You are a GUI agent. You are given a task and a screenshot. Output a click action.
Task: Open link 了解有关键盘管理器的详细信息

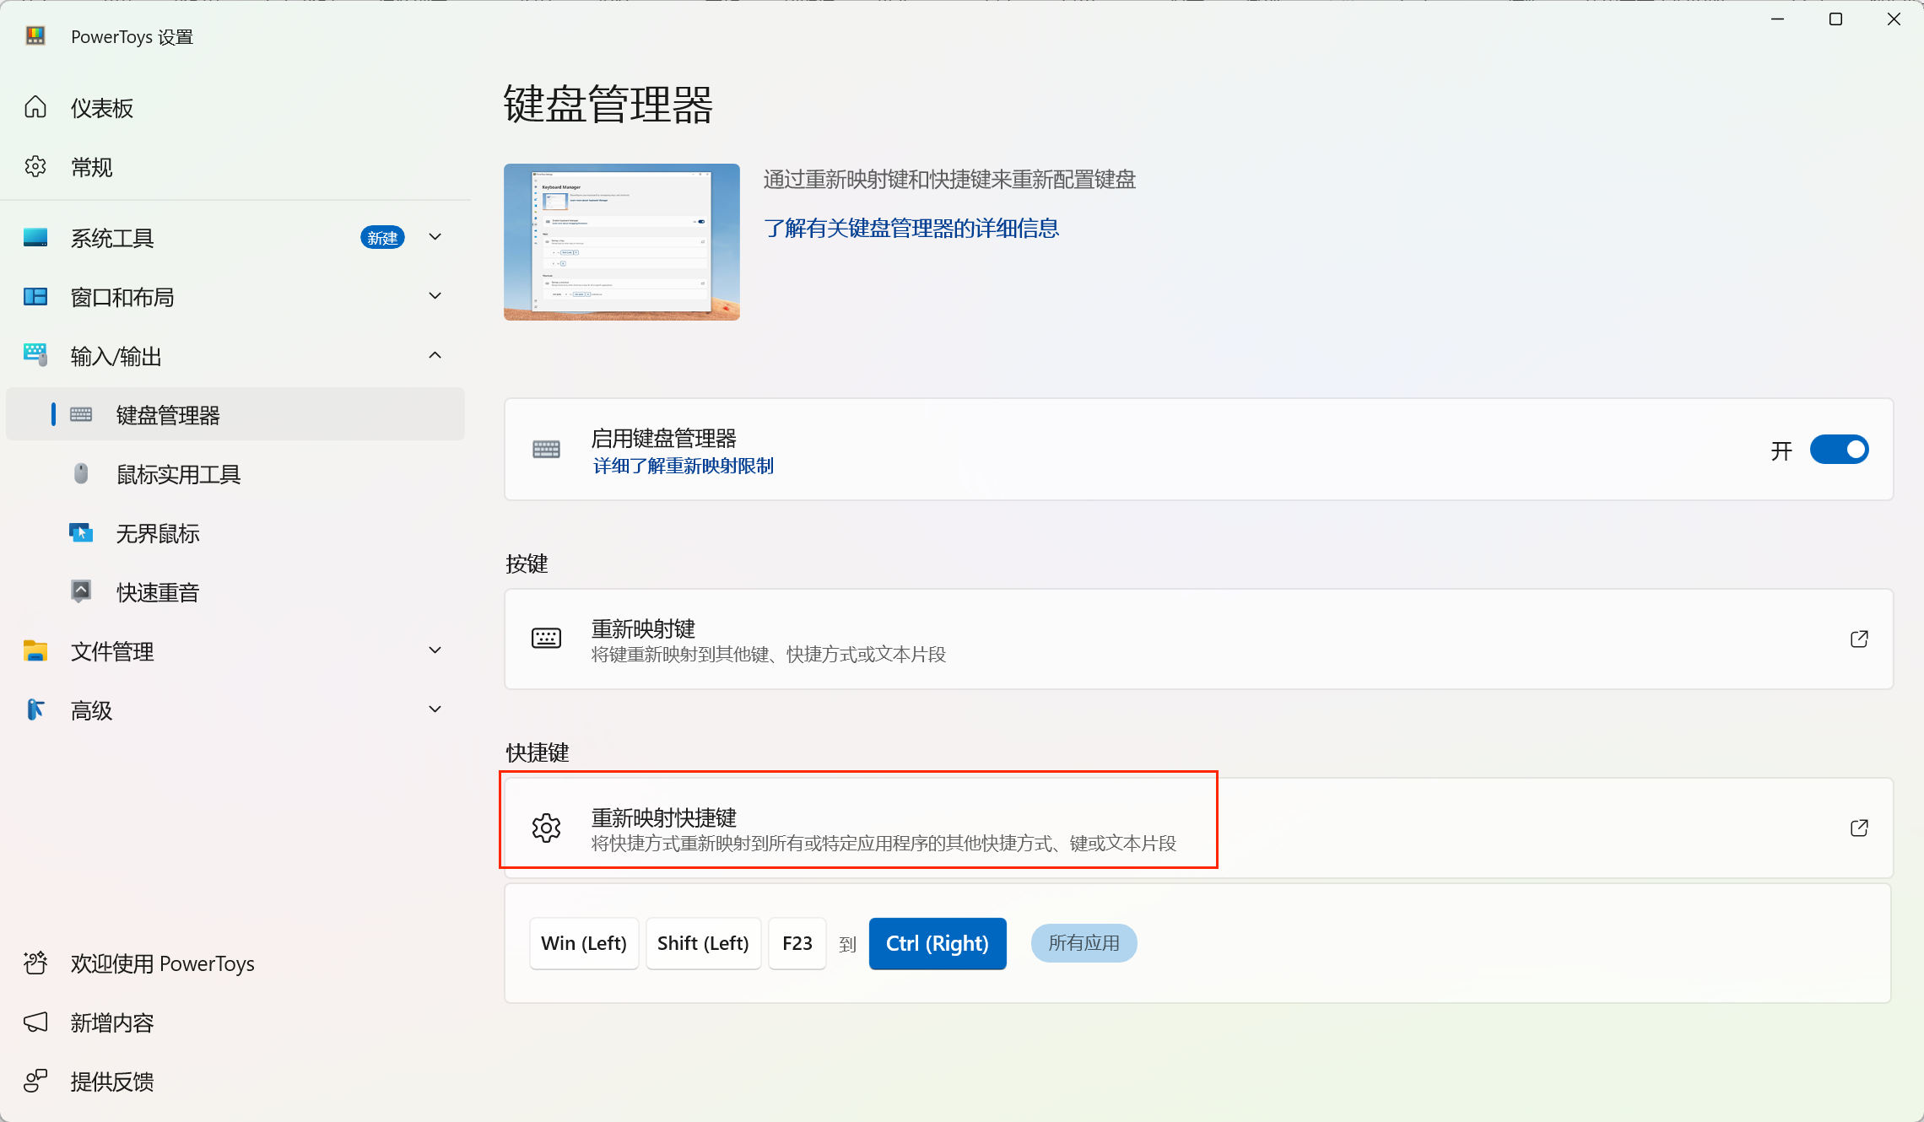click(x=911, y=228)
